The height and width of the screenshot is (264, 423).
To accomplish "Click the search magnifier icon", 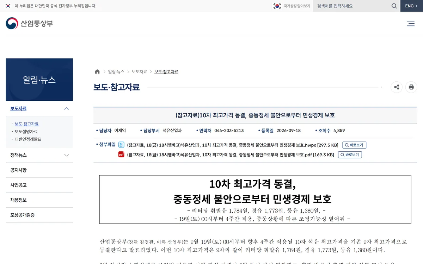I will coord(394,6).
